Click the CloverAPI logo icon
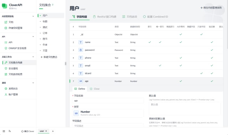The height and width of the screenshot is (135, 228). pos(4,6)
